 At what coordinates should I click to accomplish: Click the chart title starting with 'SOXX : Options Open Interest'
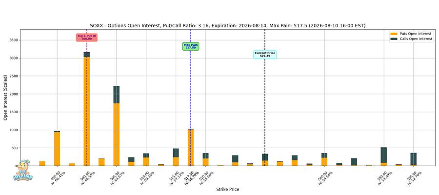pyautogui.click(x=228, y=26)
